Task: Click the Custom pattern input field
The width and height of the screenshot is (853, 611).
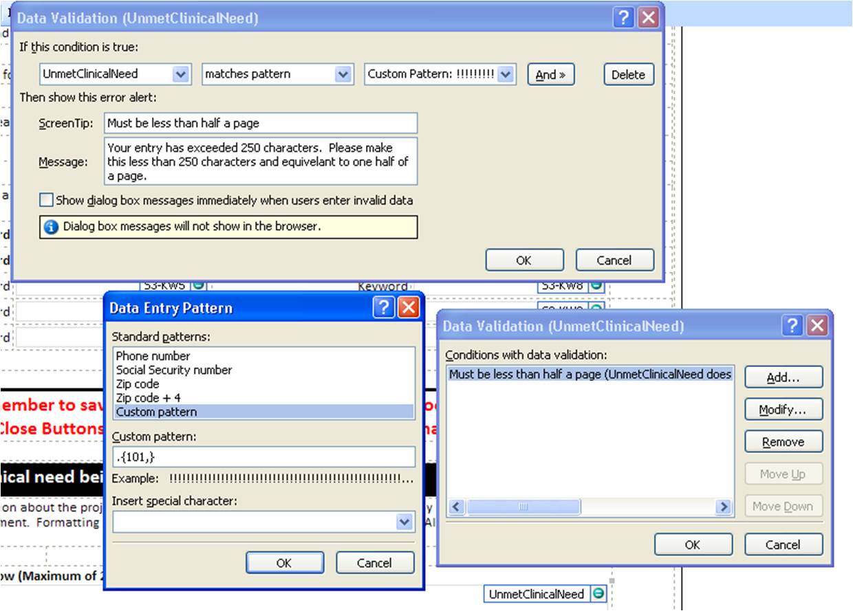Action: (264, 456)
